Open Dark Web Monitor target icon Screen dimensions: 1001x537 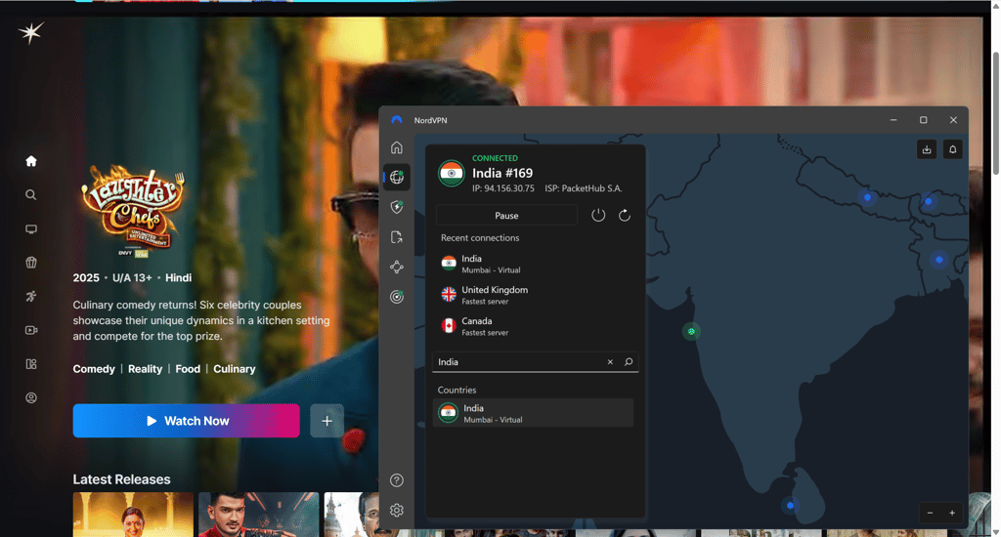click(397, 297)
